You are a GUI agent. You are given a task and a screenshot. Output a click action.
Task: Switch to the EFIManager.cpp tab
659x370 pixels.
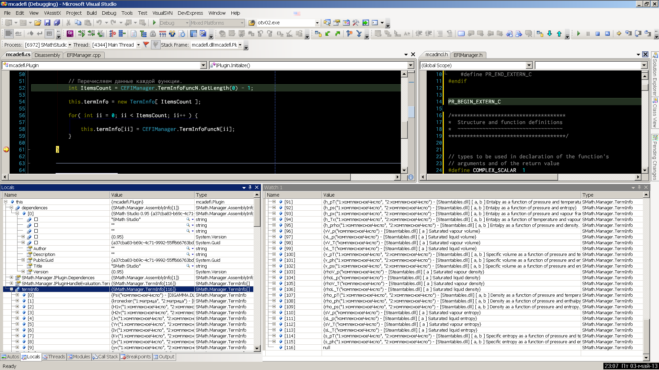tap(84, 55)
